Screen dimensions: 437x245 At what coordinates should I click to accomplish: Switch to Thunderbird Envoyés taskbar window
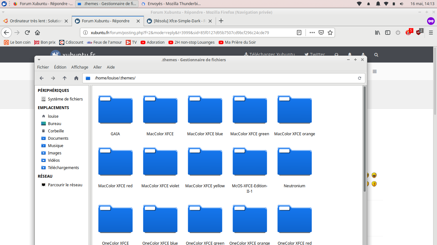point(171,4)
